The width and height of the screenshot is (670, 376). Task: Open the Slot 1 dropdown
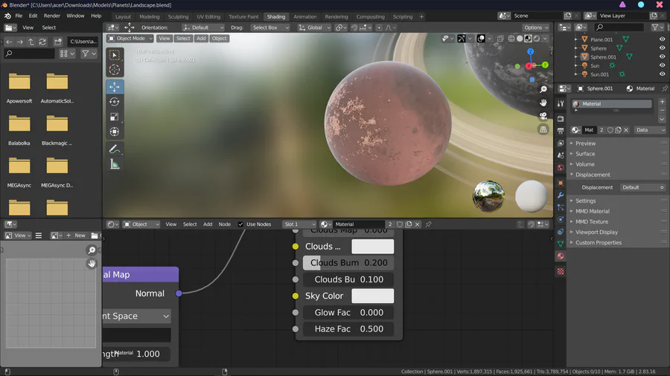click(299, 224)
